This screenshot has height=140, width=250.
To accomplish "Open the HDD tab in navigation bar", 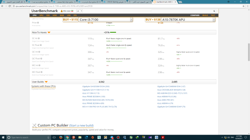I will pos(55,15).
